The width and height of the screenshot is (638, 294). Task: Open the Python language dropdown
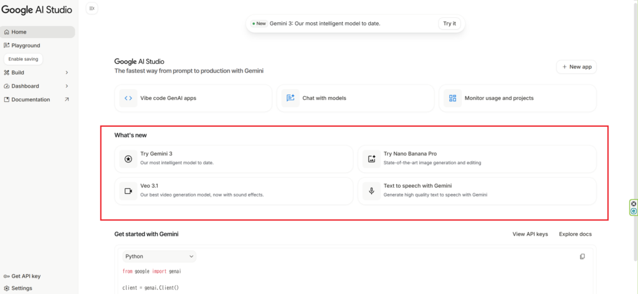159,256
